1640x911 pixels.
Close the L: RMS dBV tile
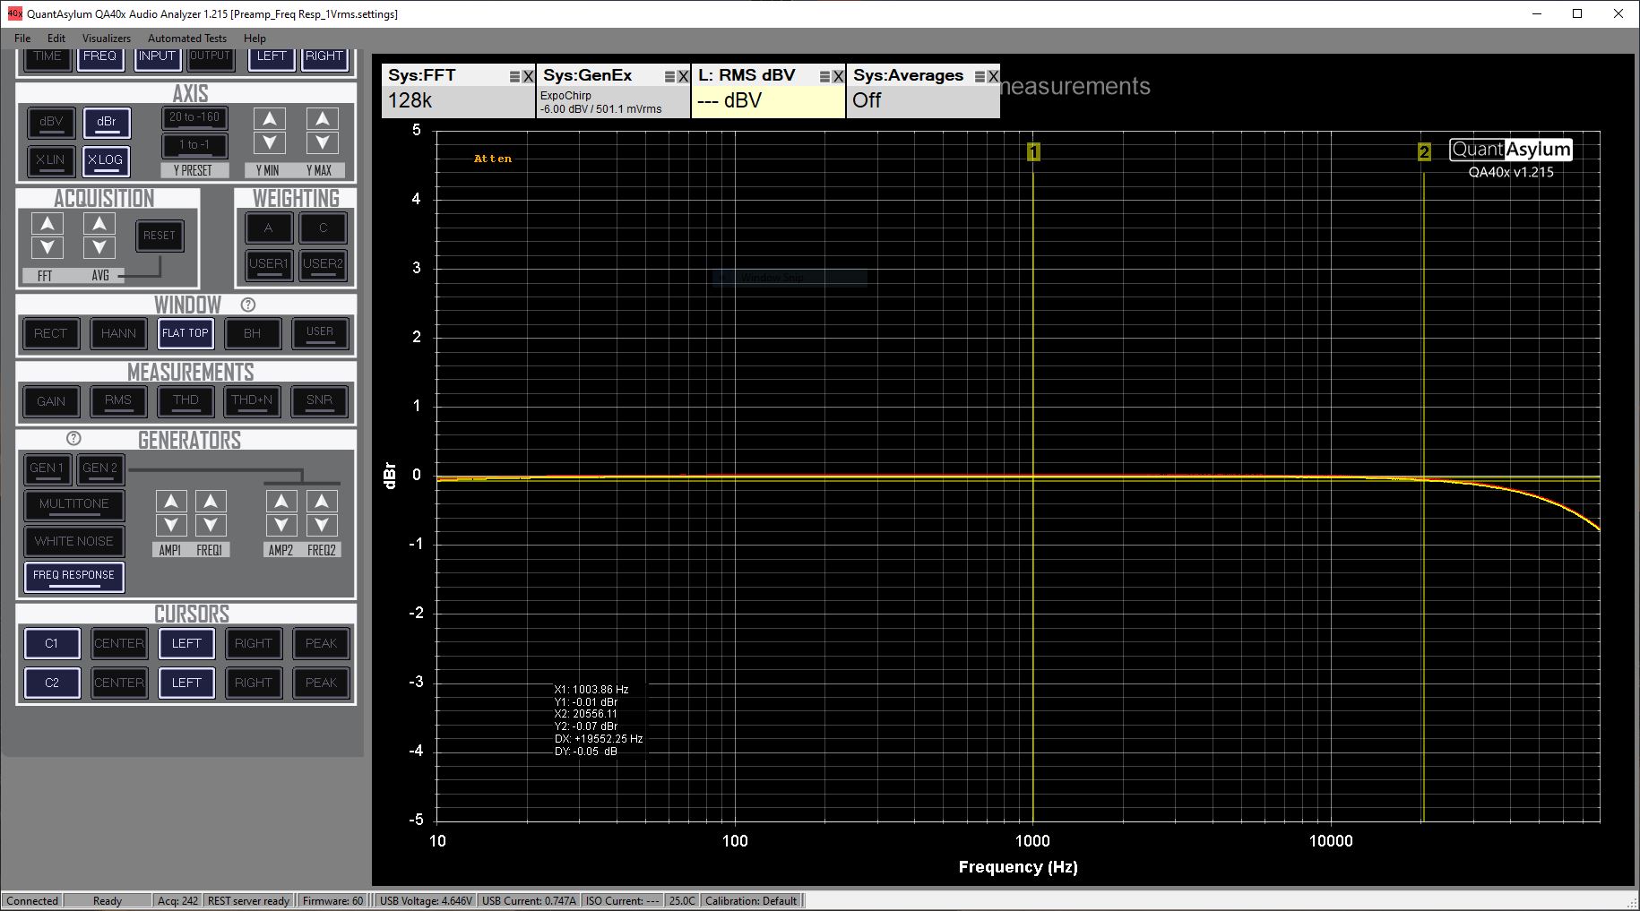pyautogui.click(x=838, y=77)
